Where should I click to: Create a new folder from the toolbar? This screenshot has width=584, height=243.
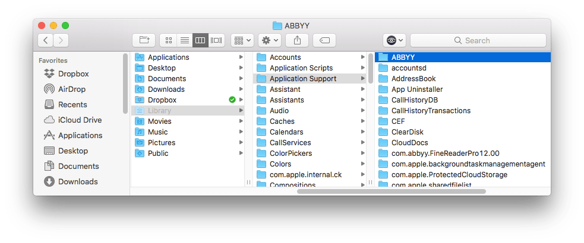coord(144,40)
